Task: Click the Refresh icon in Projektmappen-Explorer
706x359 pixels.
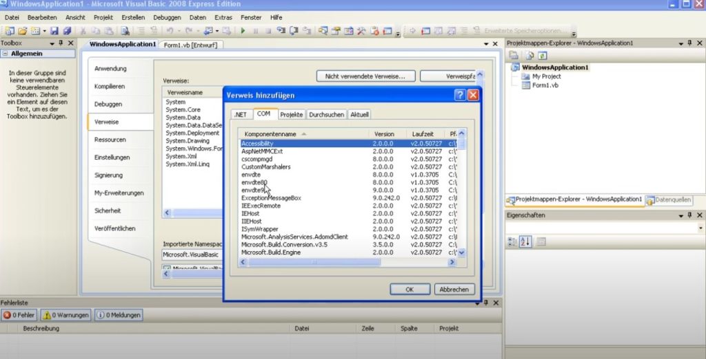Action: [x=543, y=55]
